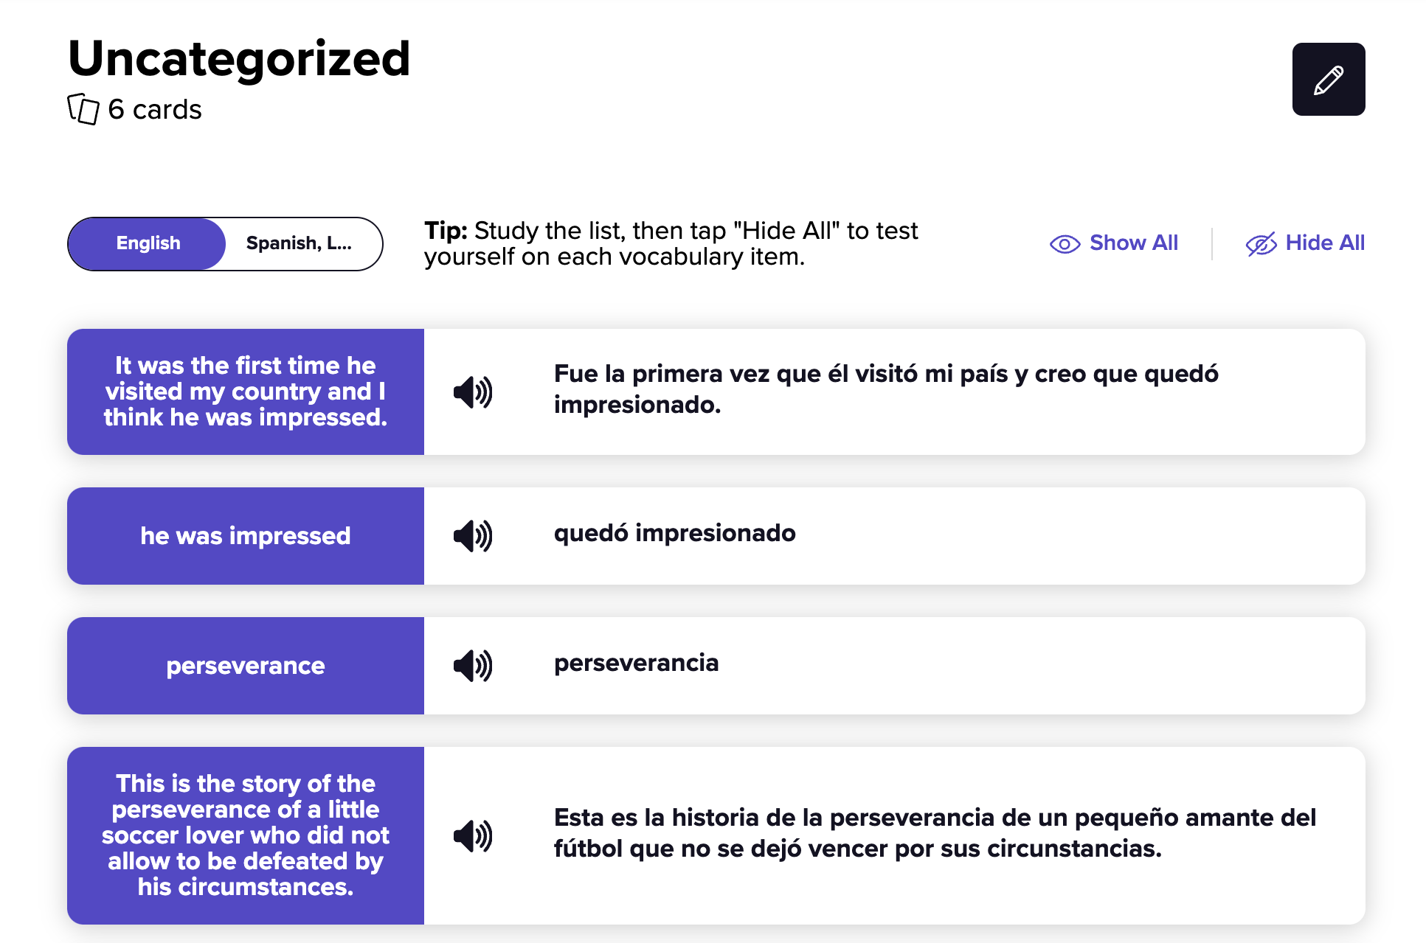1426x943 pixels.
Task: Click the crossed-eye icon beside Hide All
Action: click(1261, 244)
